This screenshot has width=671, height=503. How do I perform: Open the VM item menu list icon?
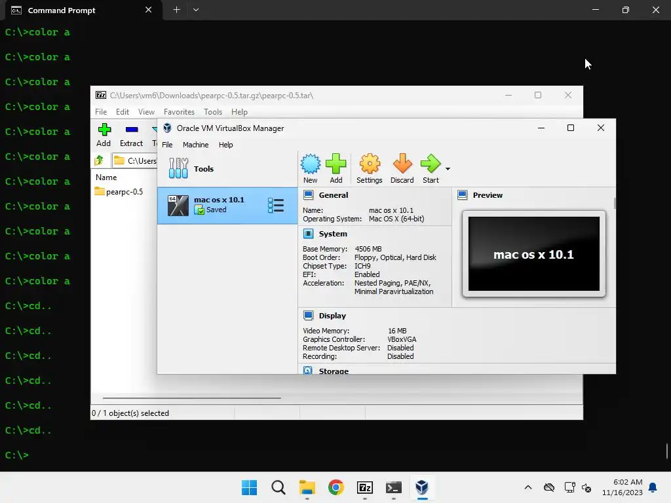point(276,205)
